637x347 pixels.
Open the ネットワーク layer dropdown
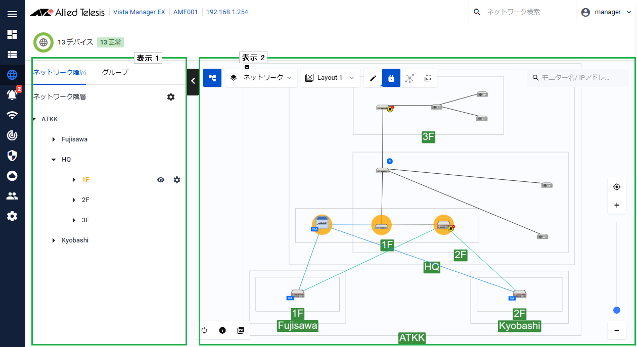click(261, 78)
